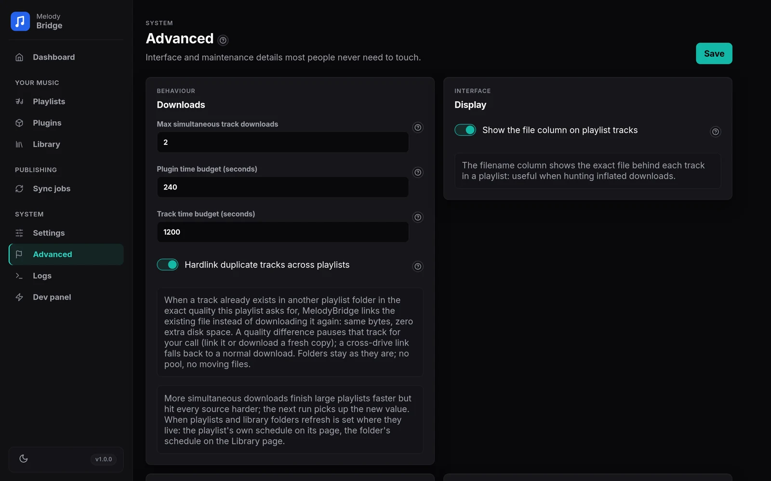Viewport: 771px width, 481px height.
Task: Click the Melody Bridge music note logo
Action: pos(20,21)
